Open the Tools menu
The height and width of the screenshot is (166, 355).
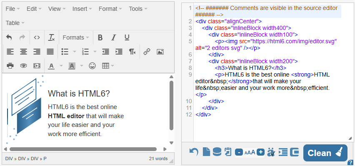(138, 9)
